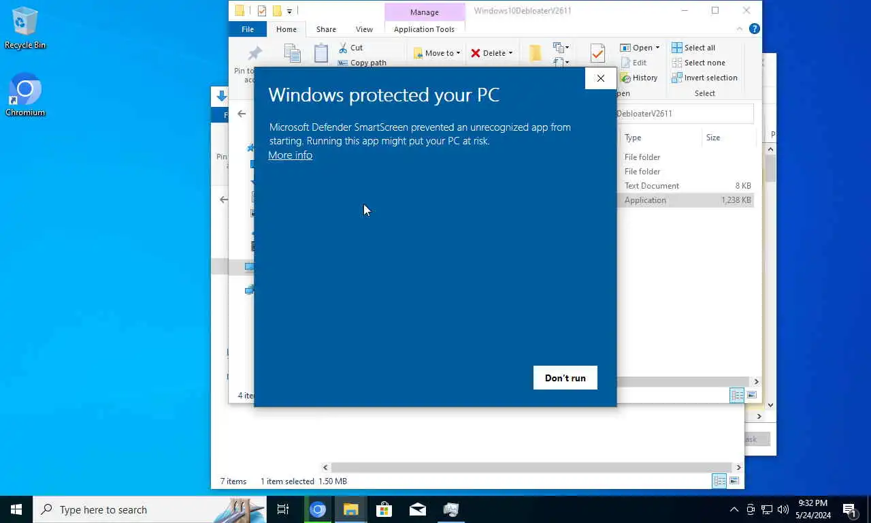Image resolution: width=871 pixels, height=523 pixels.
Task: Switch rear Explorer to large icons view
Action: click(734, 481)
